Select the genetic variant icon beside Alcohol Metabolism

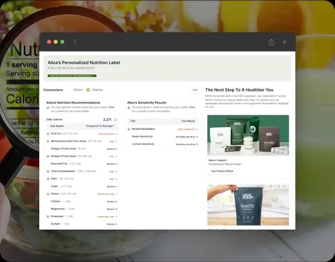click(129, 129)
